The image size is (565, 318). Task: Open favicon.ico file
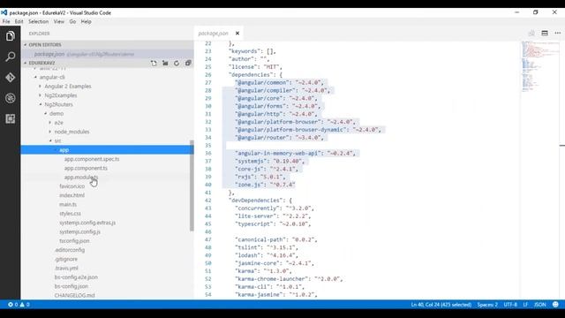[72, 186]
